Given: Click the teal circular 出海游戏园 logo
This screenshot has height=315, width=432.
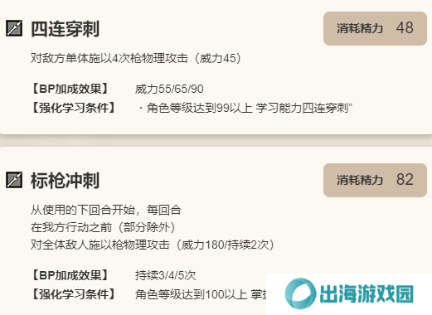Looking at the screenshot, I should 300,293.
